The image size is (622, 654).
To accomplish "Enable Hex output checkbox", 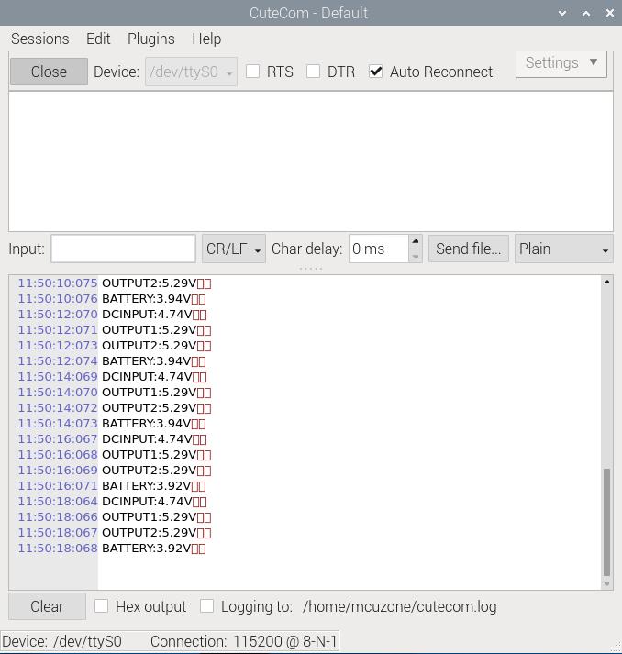I will 101,606.
